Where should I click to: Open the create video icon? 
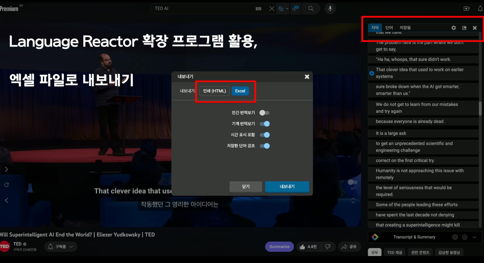tap(466, 9)
